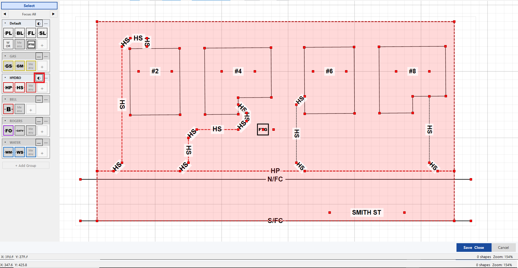Collapse the ROGERS group
Image resolution: width=518 pixels, height=268 pixels.
(5, 121)
